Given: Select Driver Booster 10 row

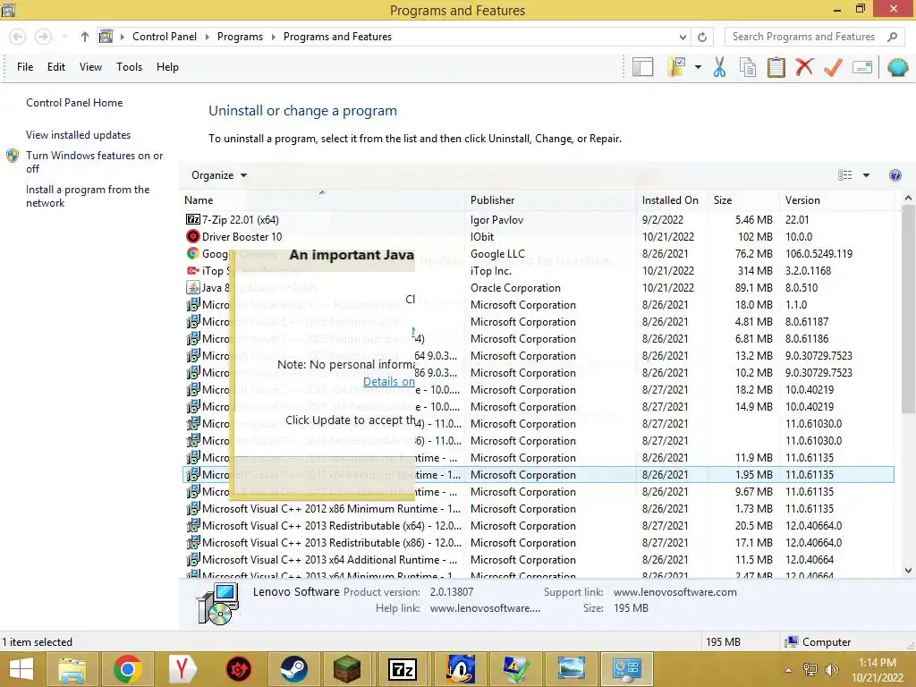Looking at the screenshot, I should tap(538, 236).
